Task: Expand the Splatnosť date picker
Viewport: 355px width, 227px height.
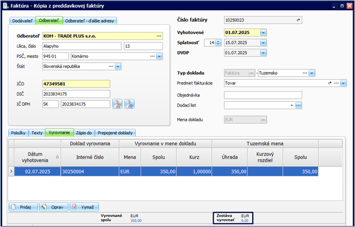Action: [x=263, y=42]
